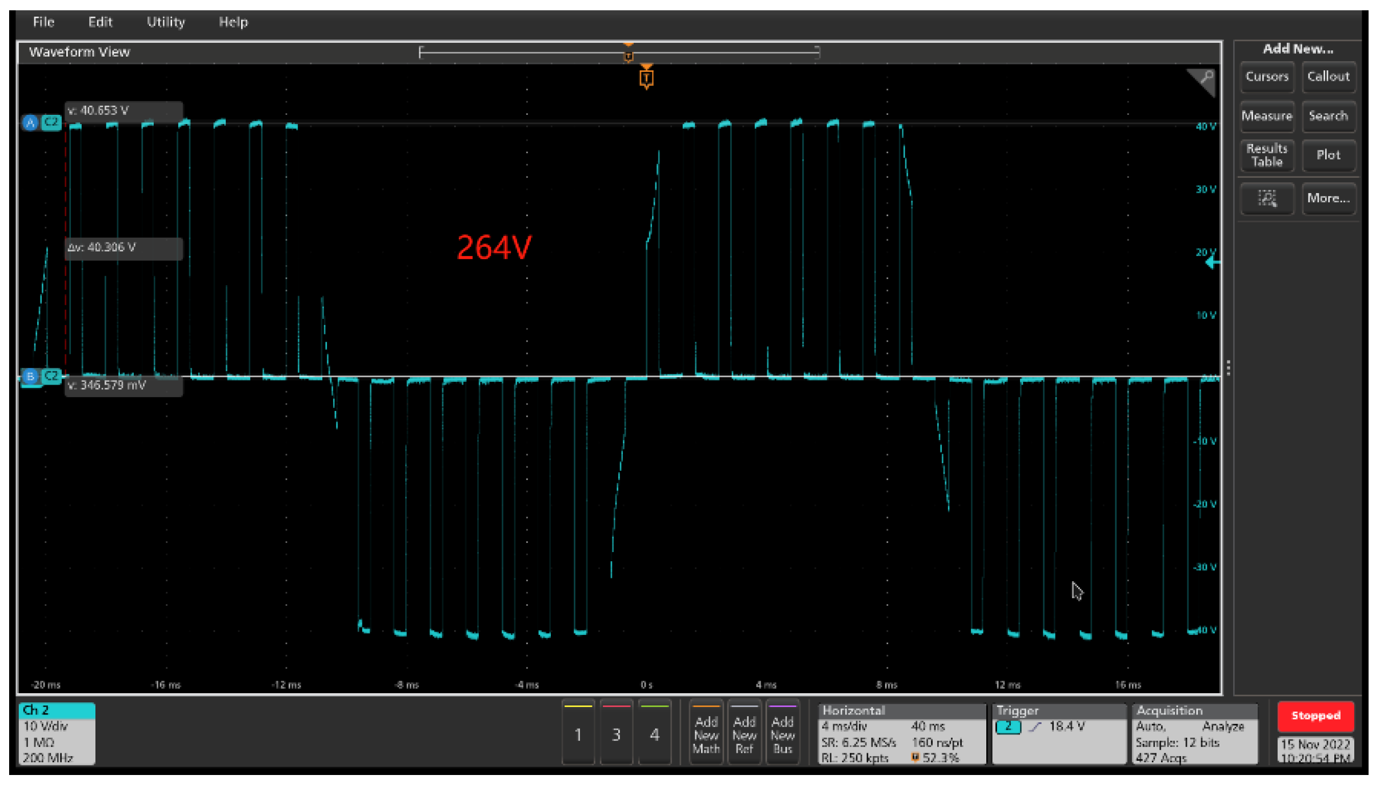This screenshot has height=787, width=1380.
Task: Click the zoom box icon button
Action: [1267, 198]
